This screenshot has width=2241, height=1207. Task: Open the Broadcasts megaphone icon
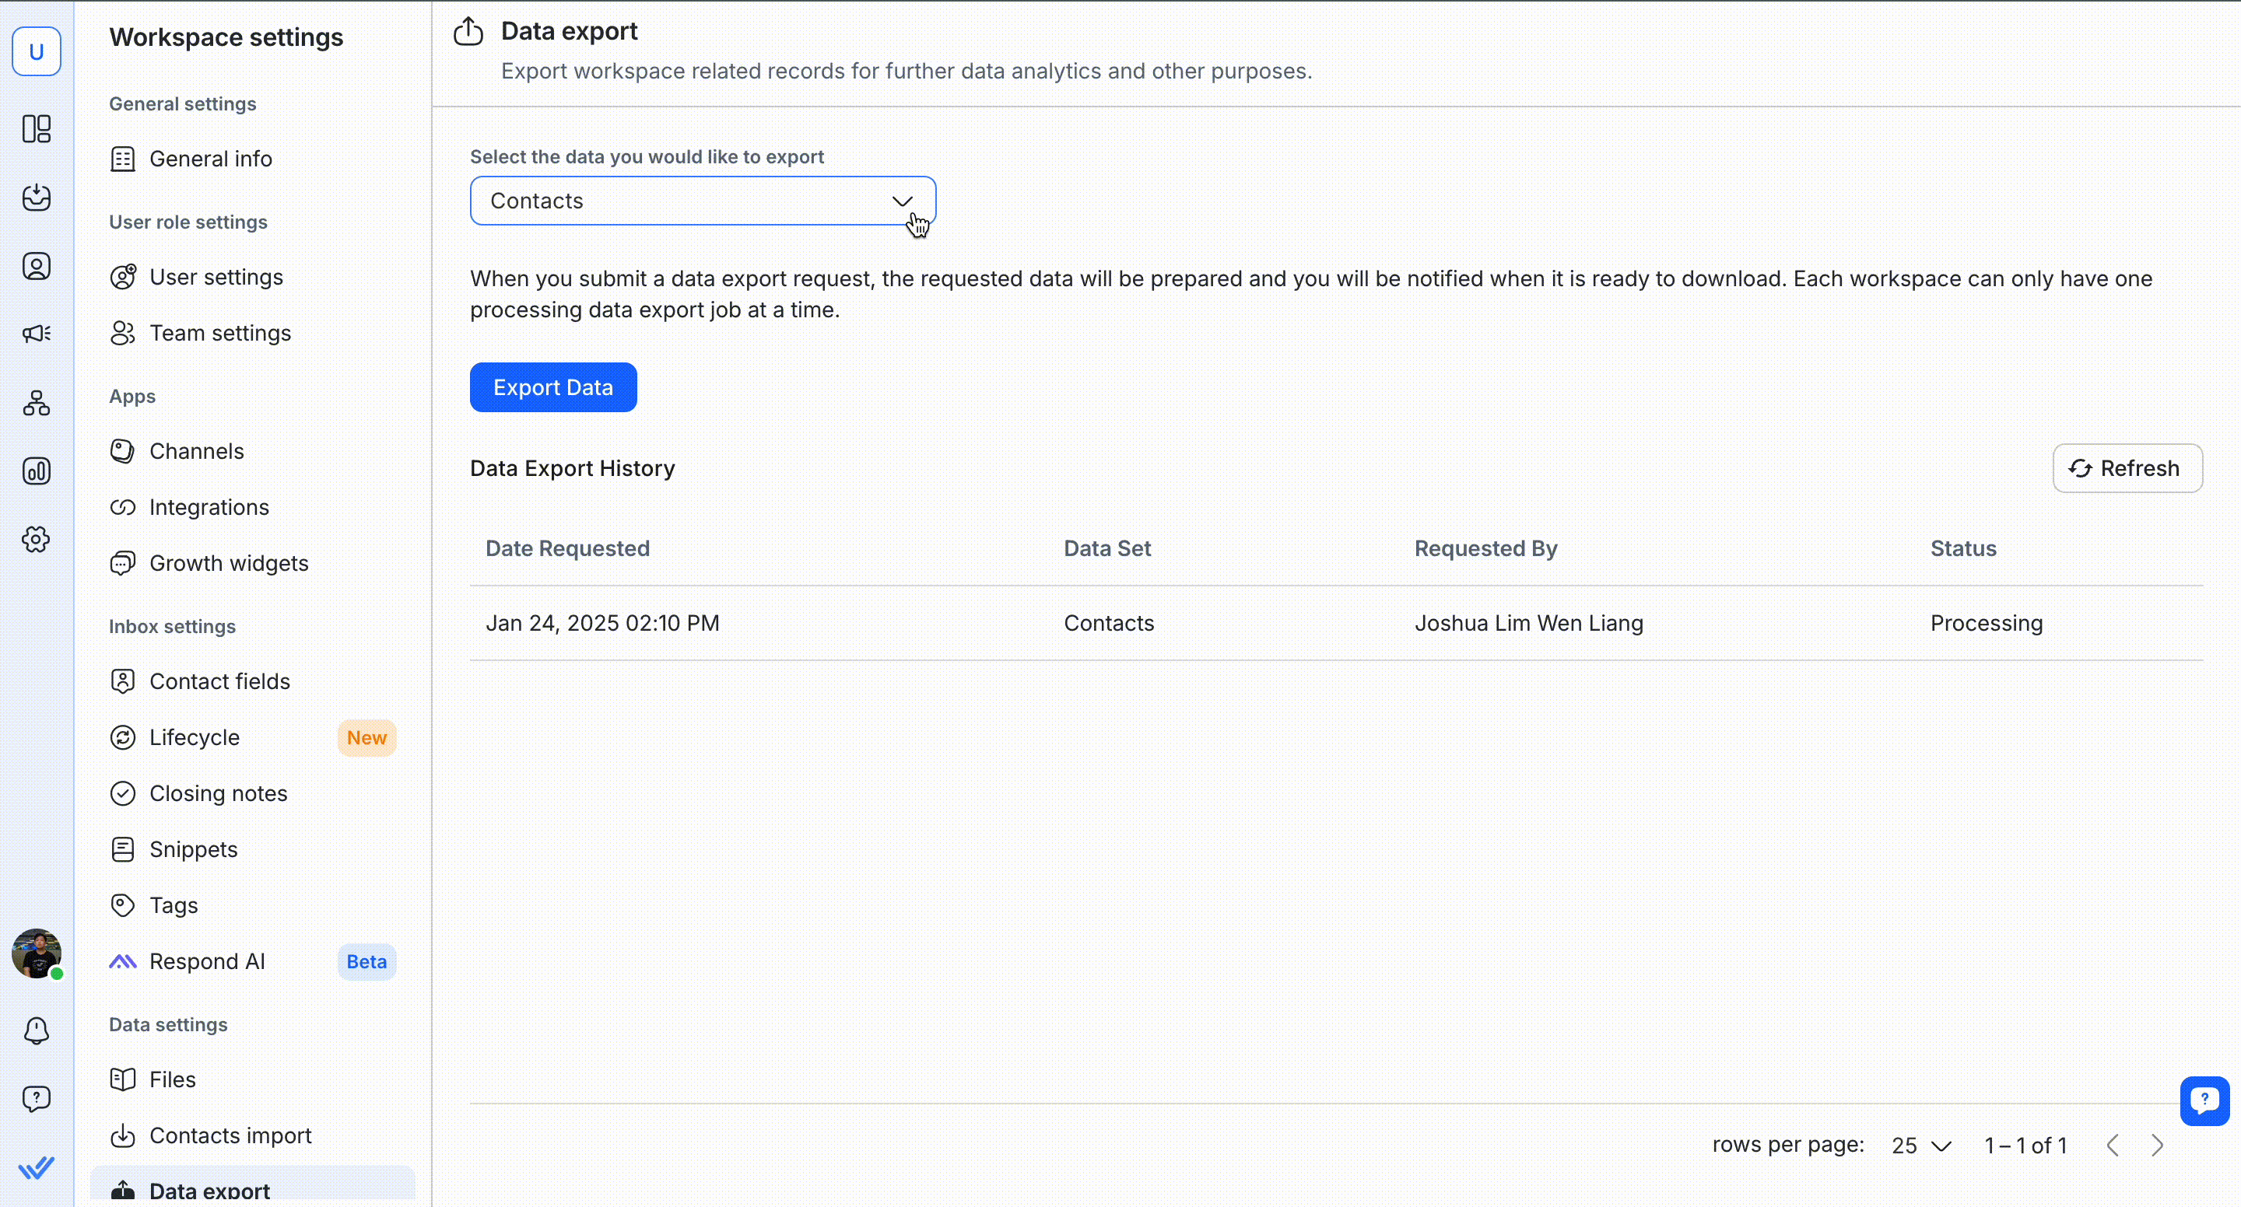(37, 334)
